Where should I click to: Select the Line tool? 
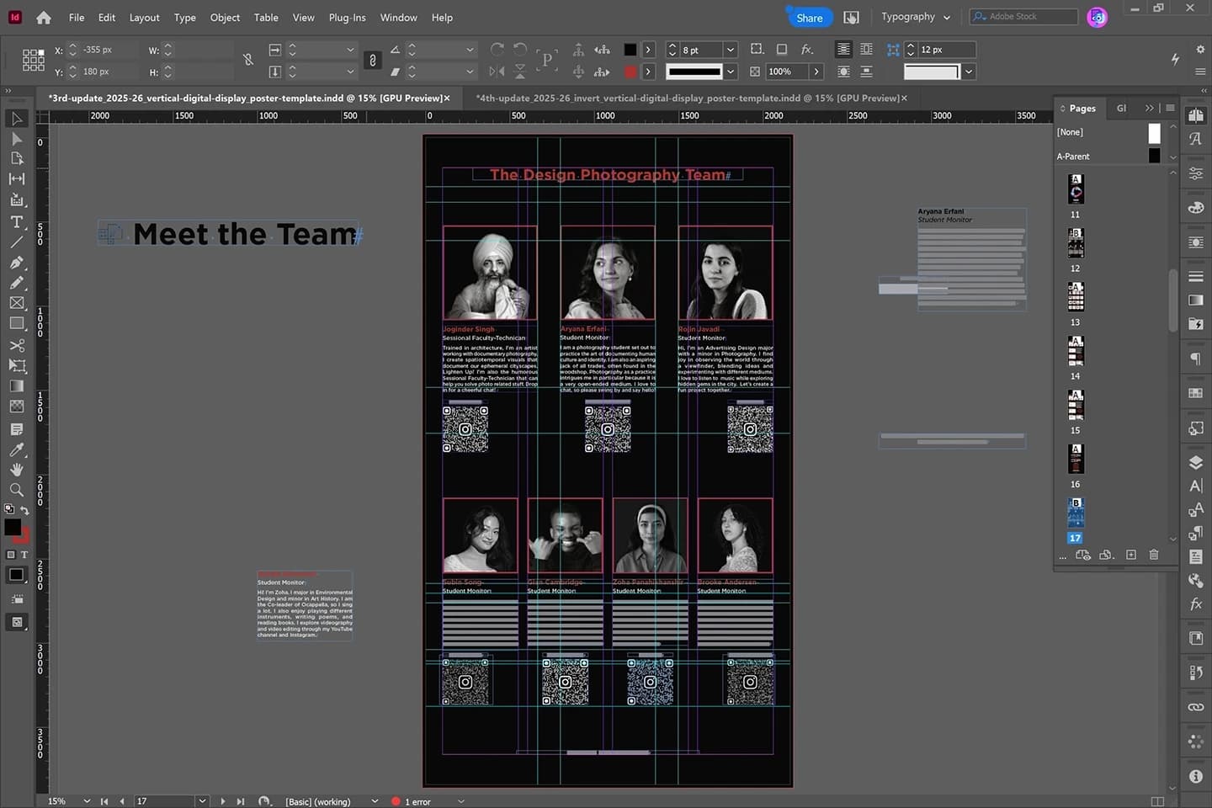pos(17,242)
